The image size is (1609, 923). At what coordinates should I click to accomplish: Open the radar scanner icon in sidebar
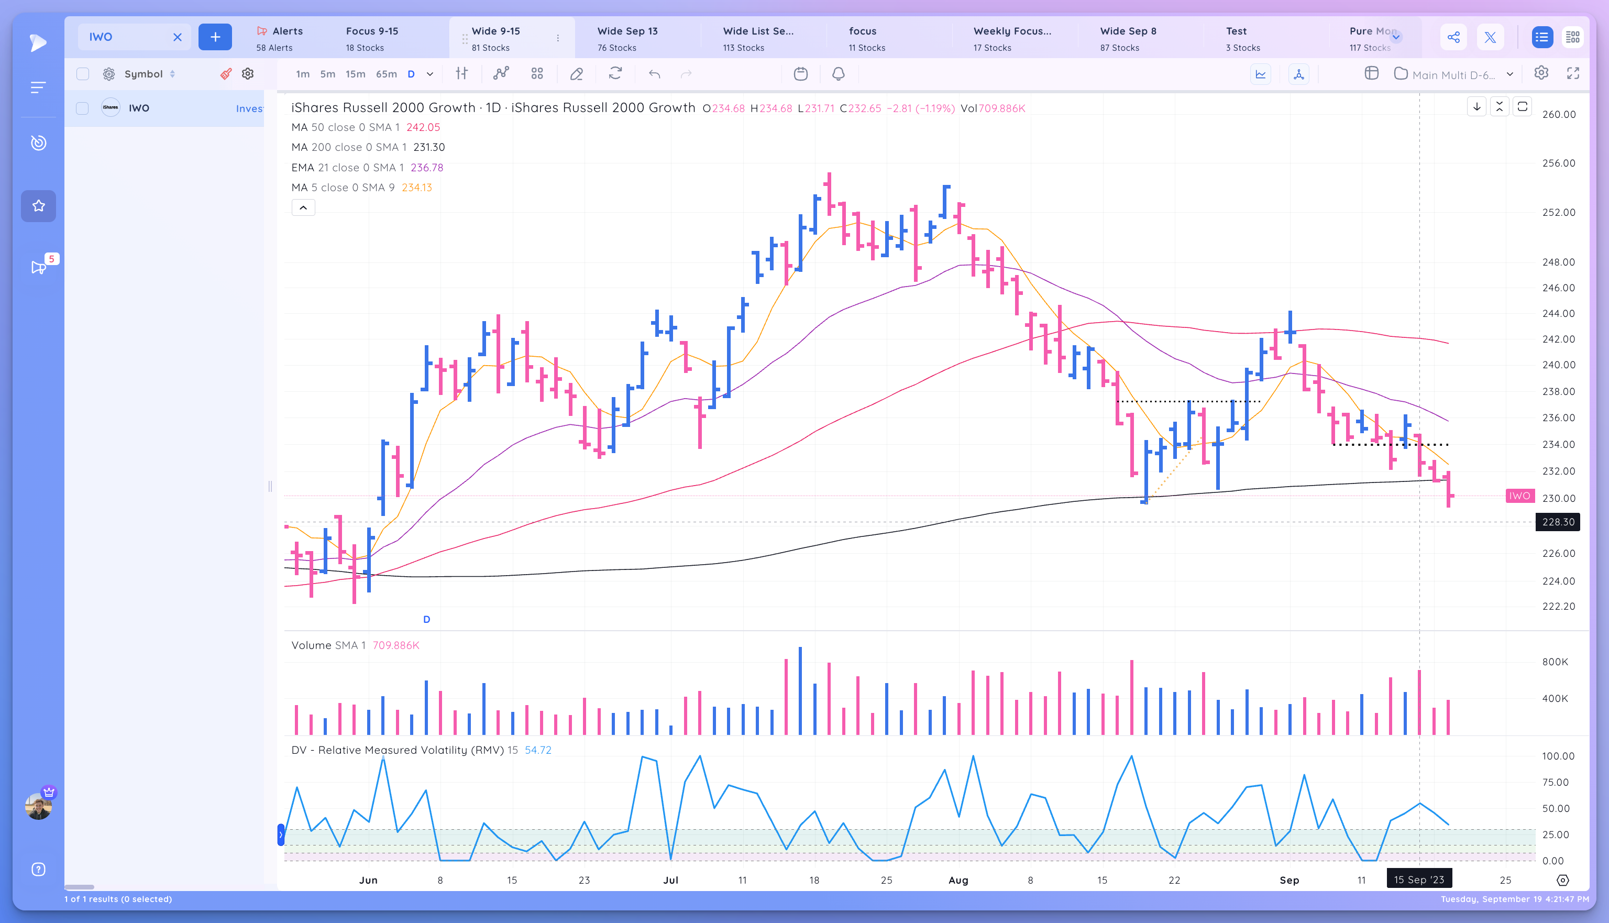(x=38, y=142)
